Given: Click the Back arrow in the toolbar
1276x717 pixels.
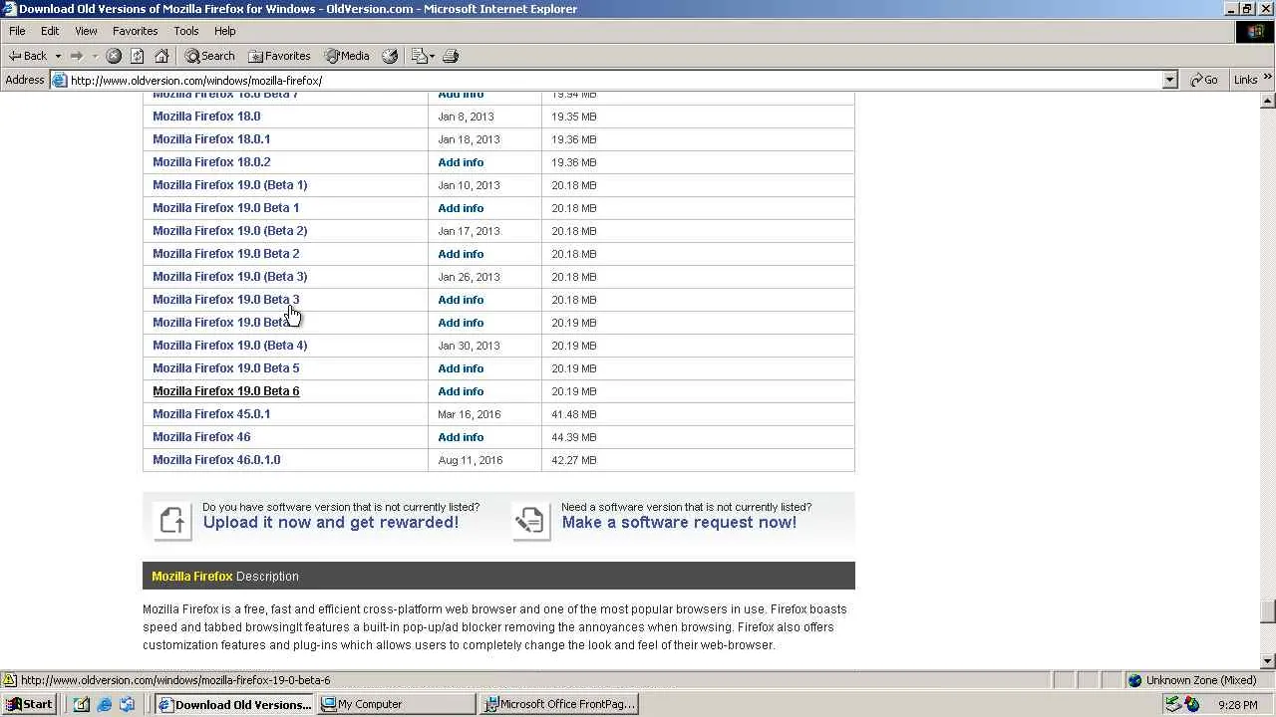Looking at the screenshot, I should [27, 56].
